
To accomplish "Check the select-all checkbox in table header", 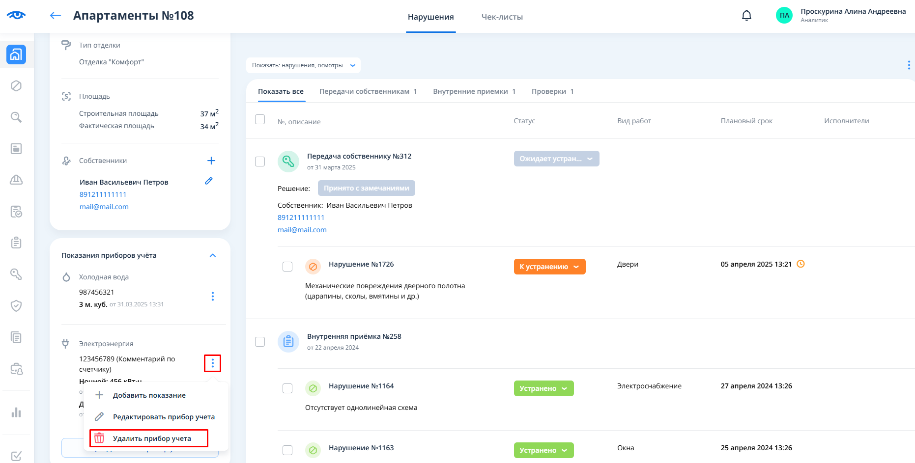I will click(x=260, y=119).
